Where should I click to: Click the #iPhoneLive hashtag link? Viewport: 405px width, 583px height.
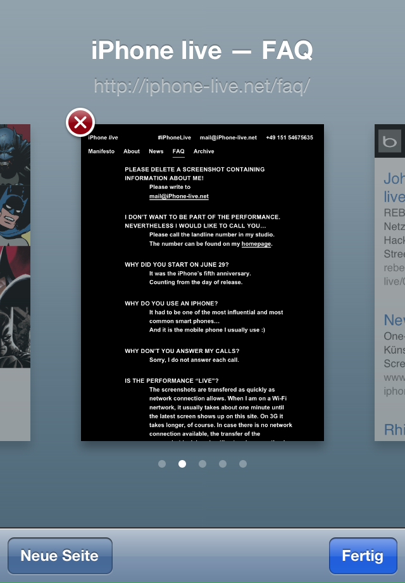point(174,138)
